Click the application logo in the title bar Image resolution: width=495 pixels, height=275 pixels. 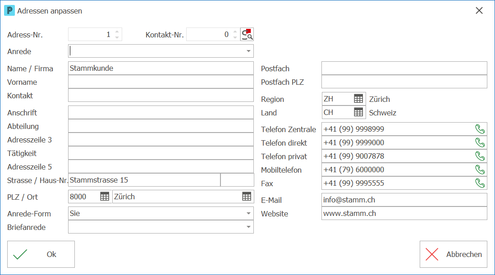pos(9,10)
